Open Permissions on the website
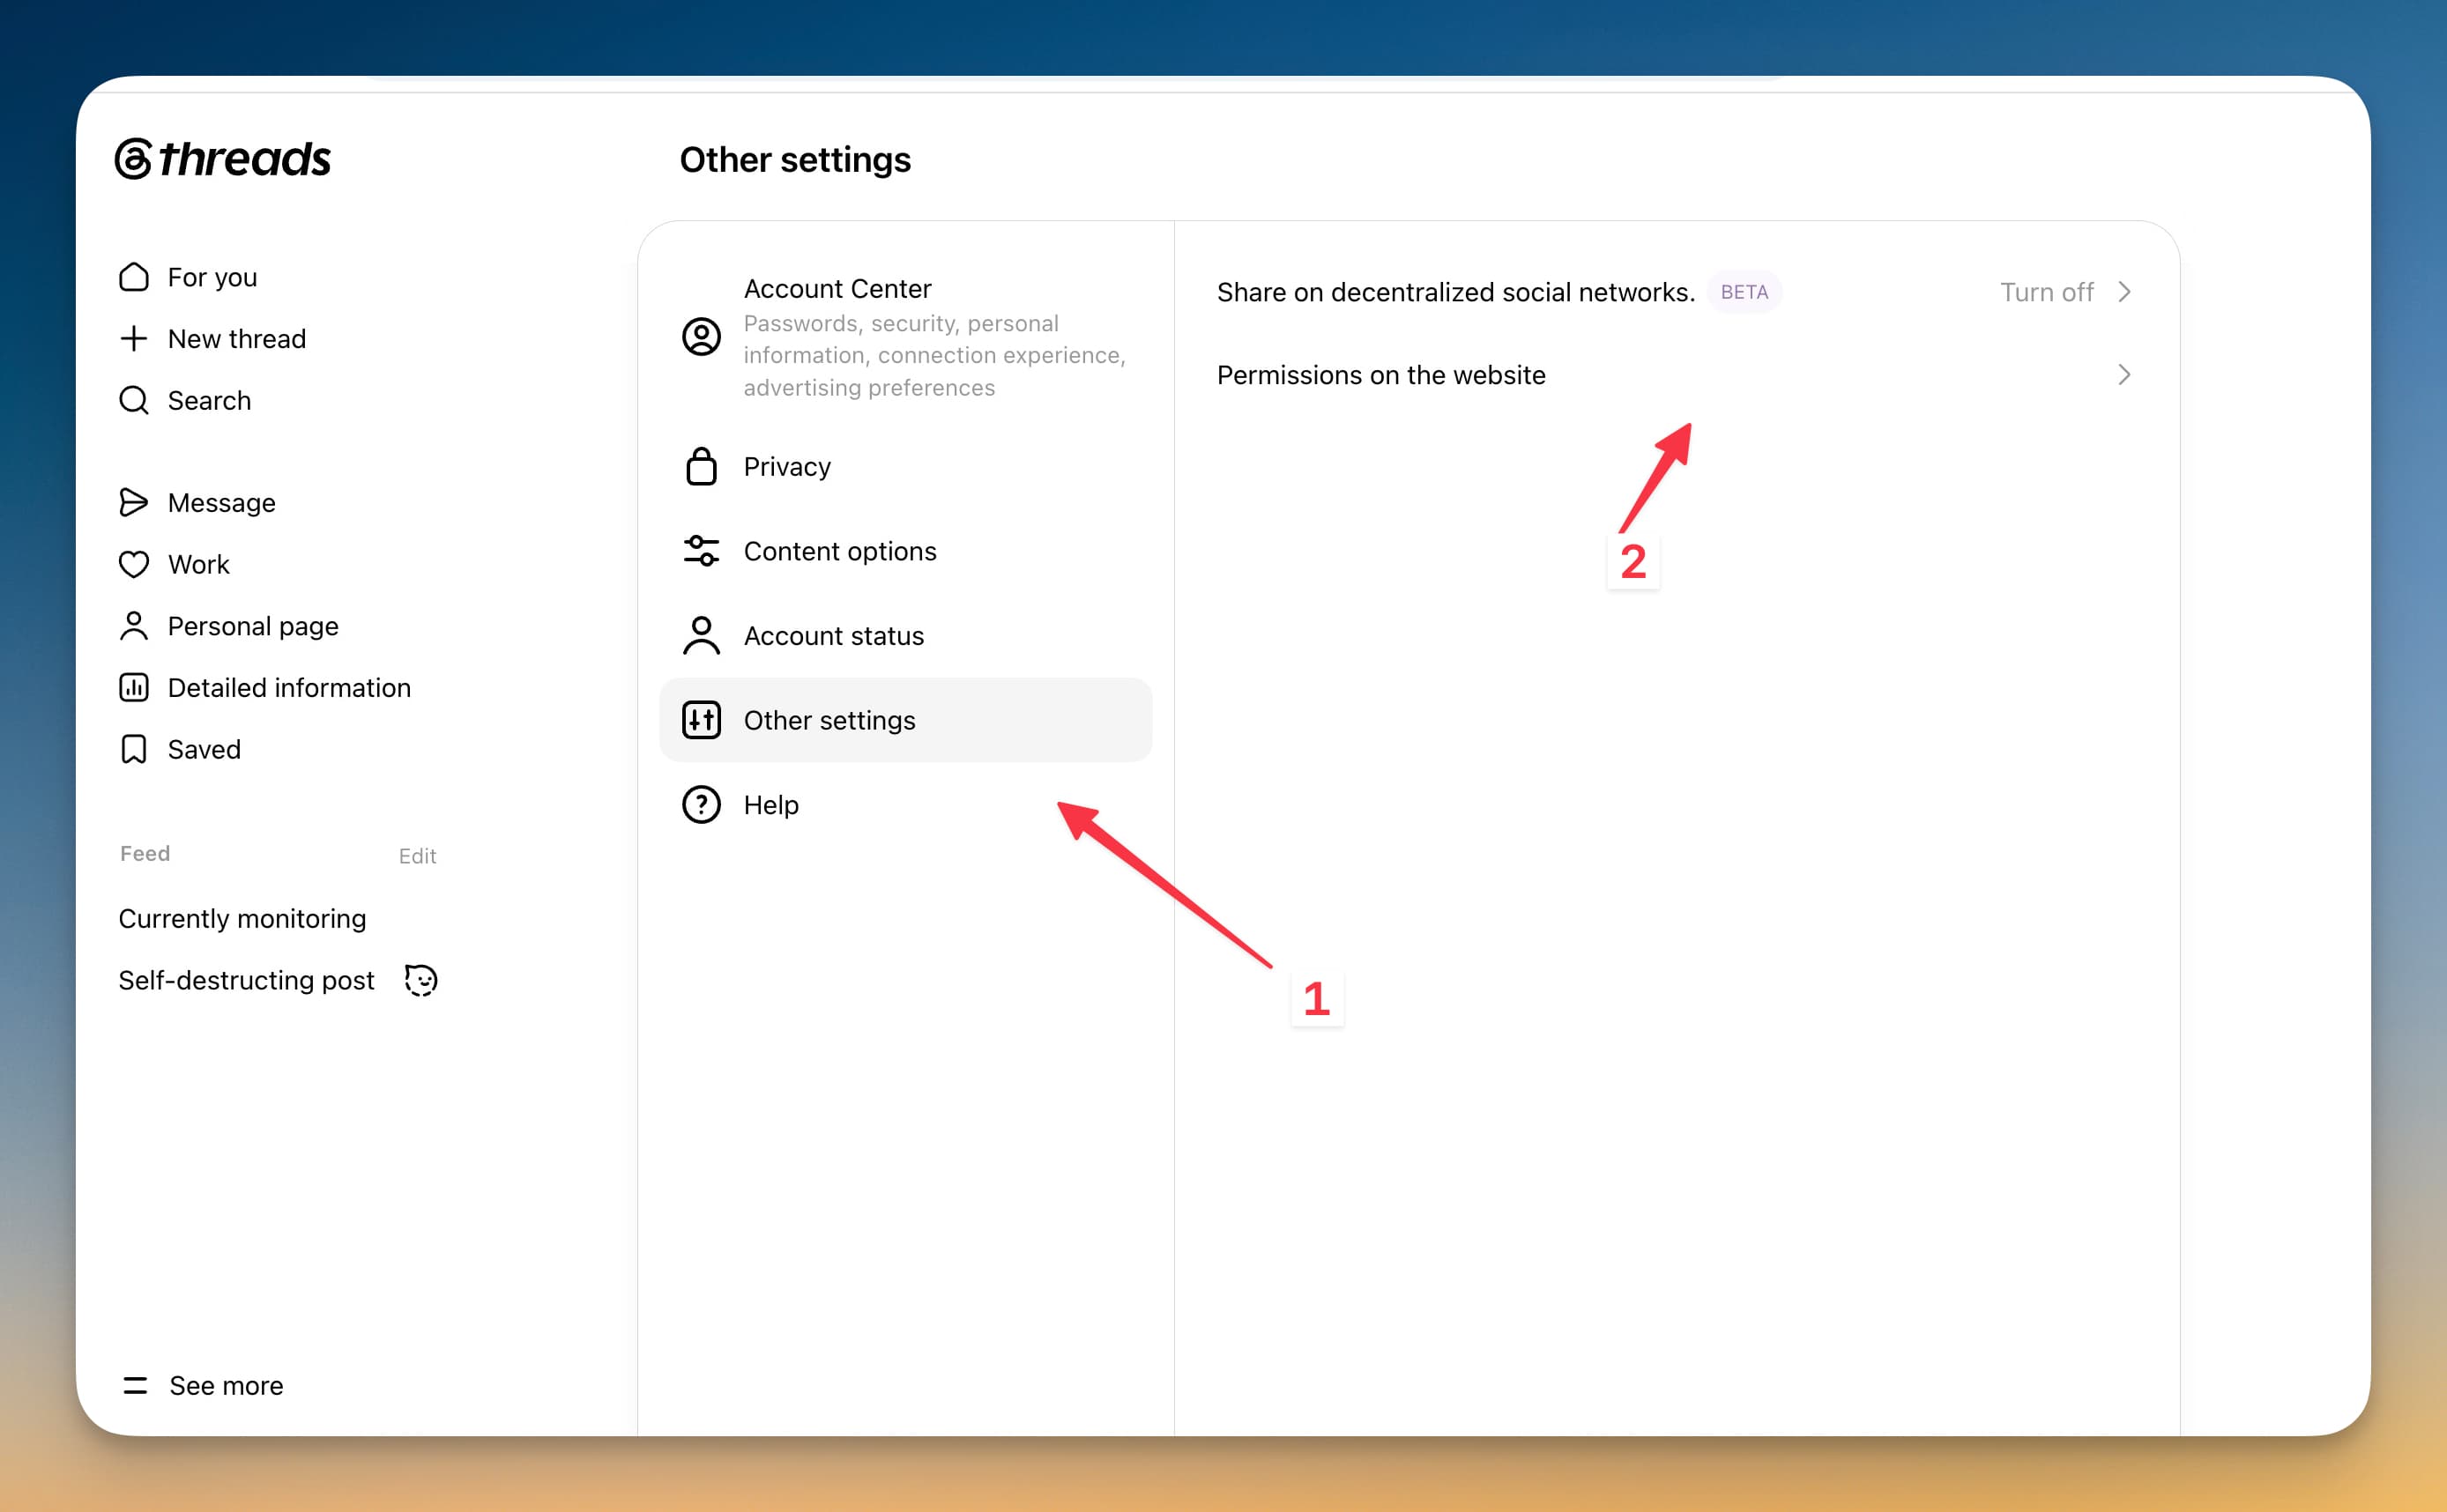2447x1512 pixels. 1676,375
